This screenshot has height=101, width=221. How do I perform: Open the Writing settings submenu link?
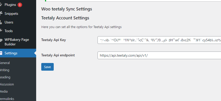point(4,70)
